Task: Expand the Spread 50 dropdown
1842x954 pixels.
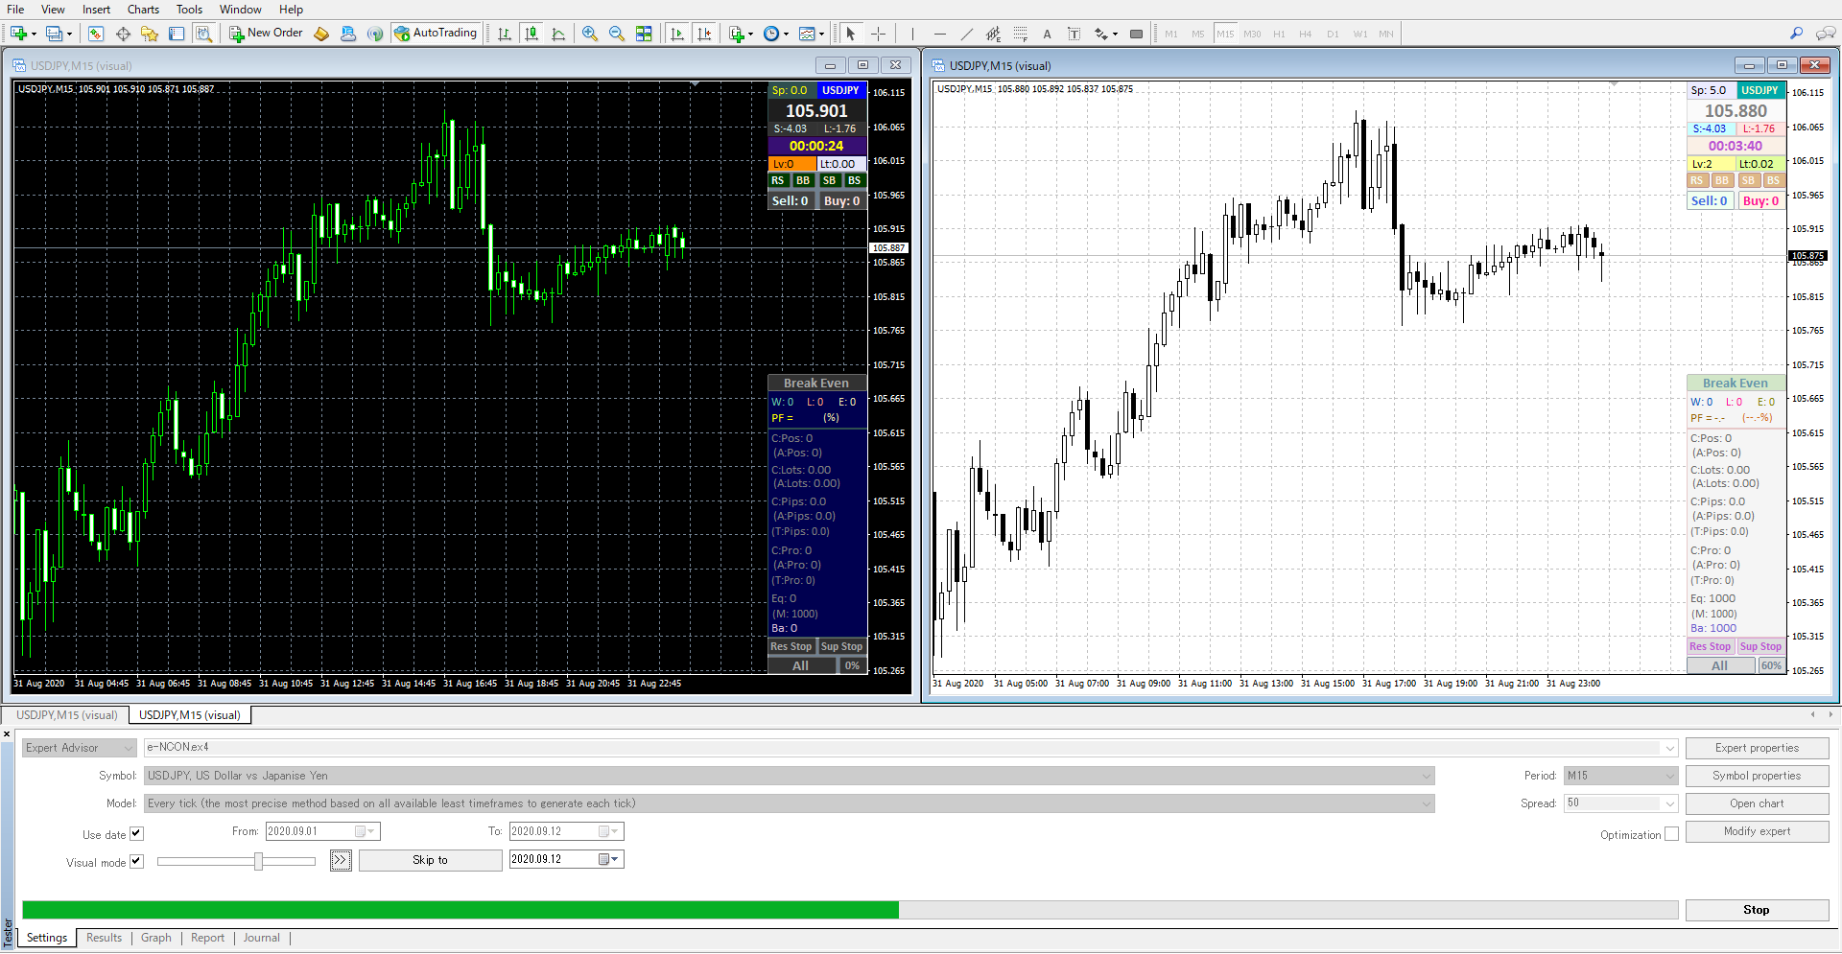Action: point(1669,803)
